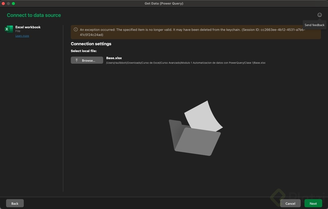
Task: Click the full Base.xlsx file path text
Action: tap(186, 63)
